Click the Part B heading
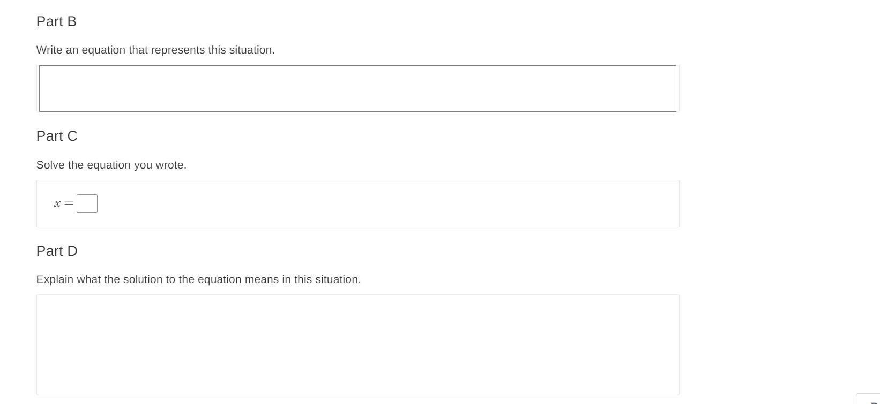This screenshot has width=880, height=404. click(56, 21)
